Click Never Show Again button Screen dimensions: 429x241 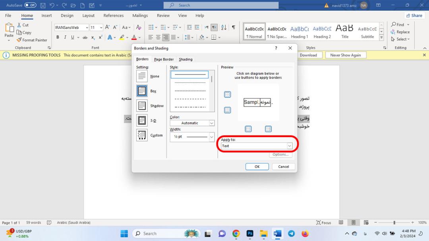tap(346, 55)
